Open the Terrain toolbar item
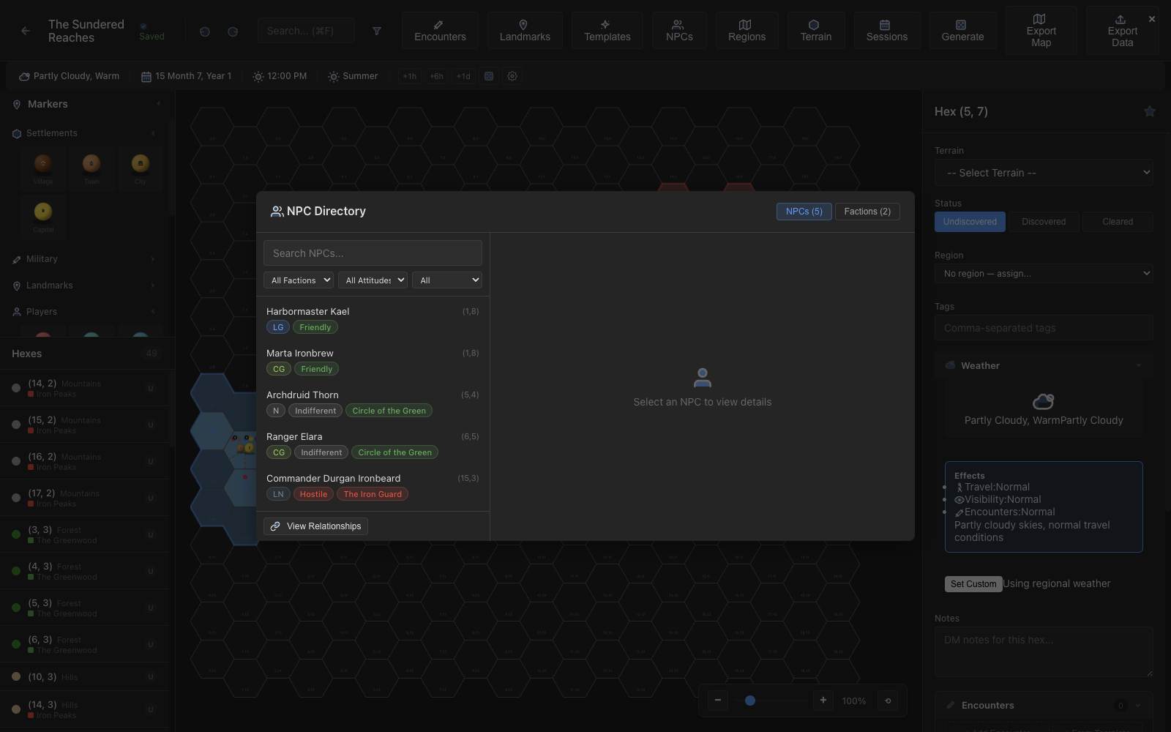The height and width of the screenshot is (732, 1171). [815, 31]
